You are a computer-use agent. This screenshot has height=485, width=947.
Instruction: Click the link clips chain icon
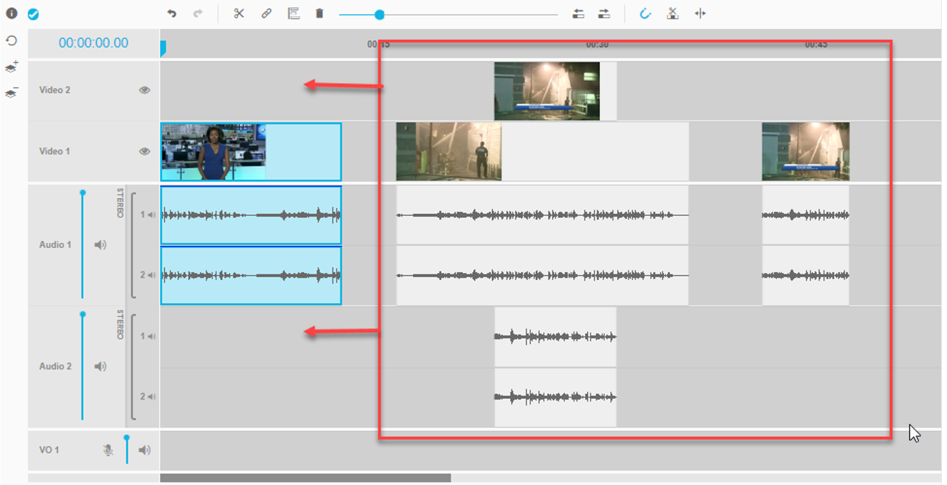(x=266, y=13)
